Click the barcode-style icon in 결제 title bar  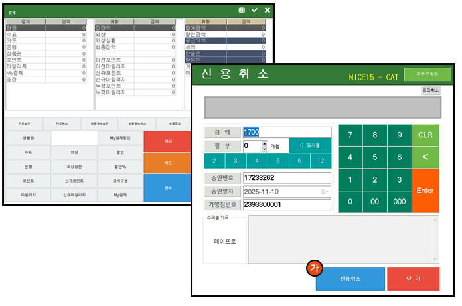click(242, 11)
